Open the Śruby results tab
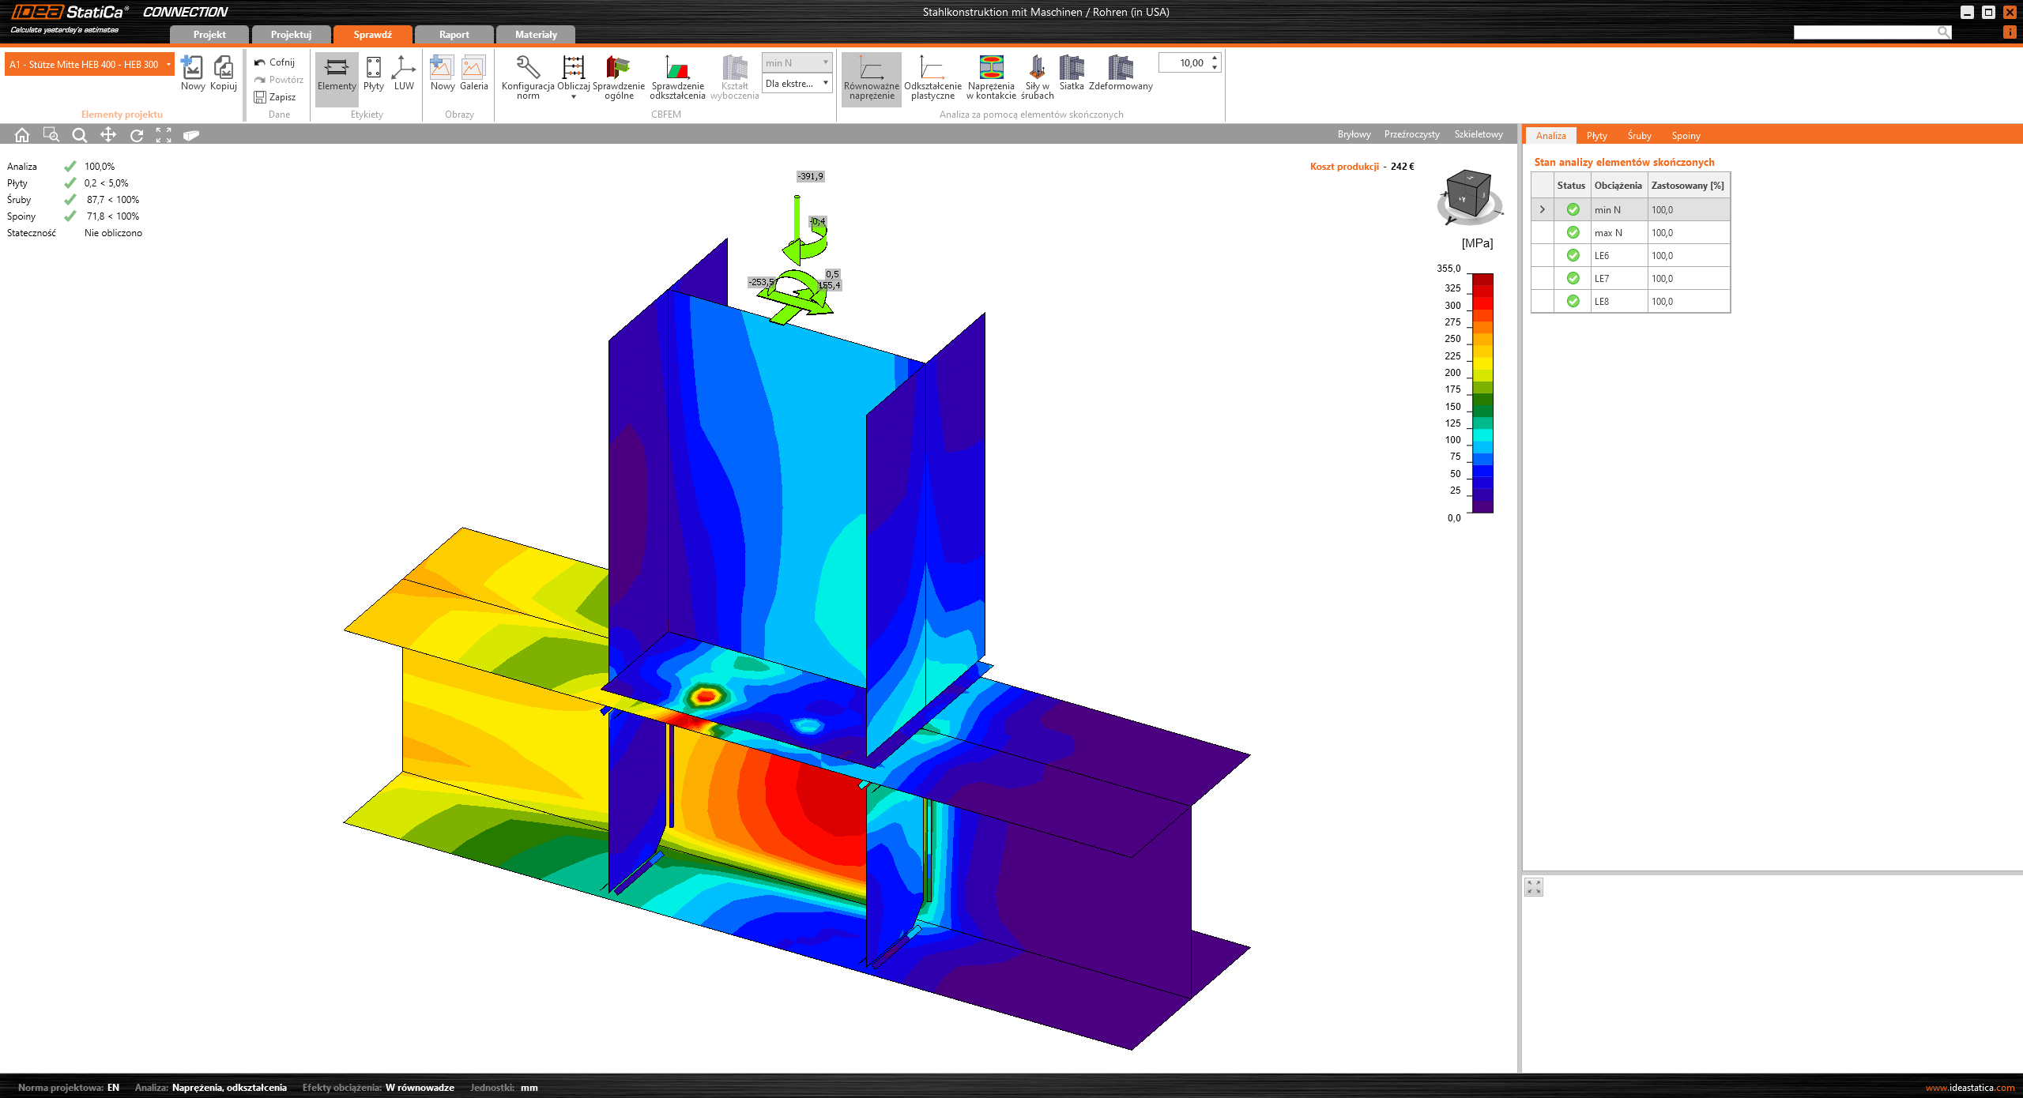Viewport: 2023px width, 1098px height. click(1639, 135)
